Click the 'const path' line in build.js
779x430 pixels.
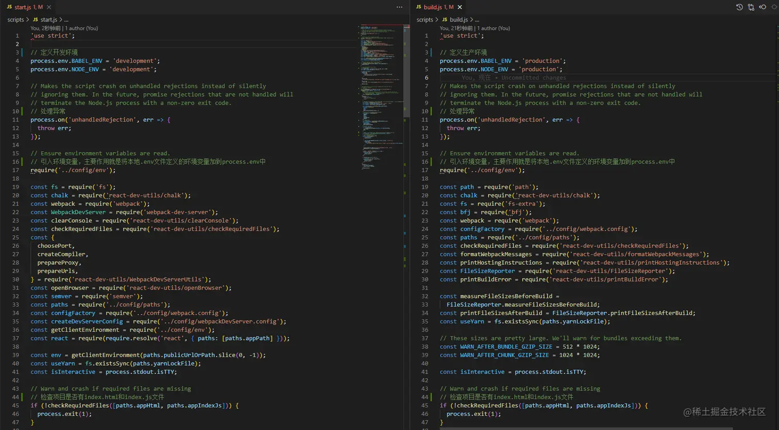(489, 187)
